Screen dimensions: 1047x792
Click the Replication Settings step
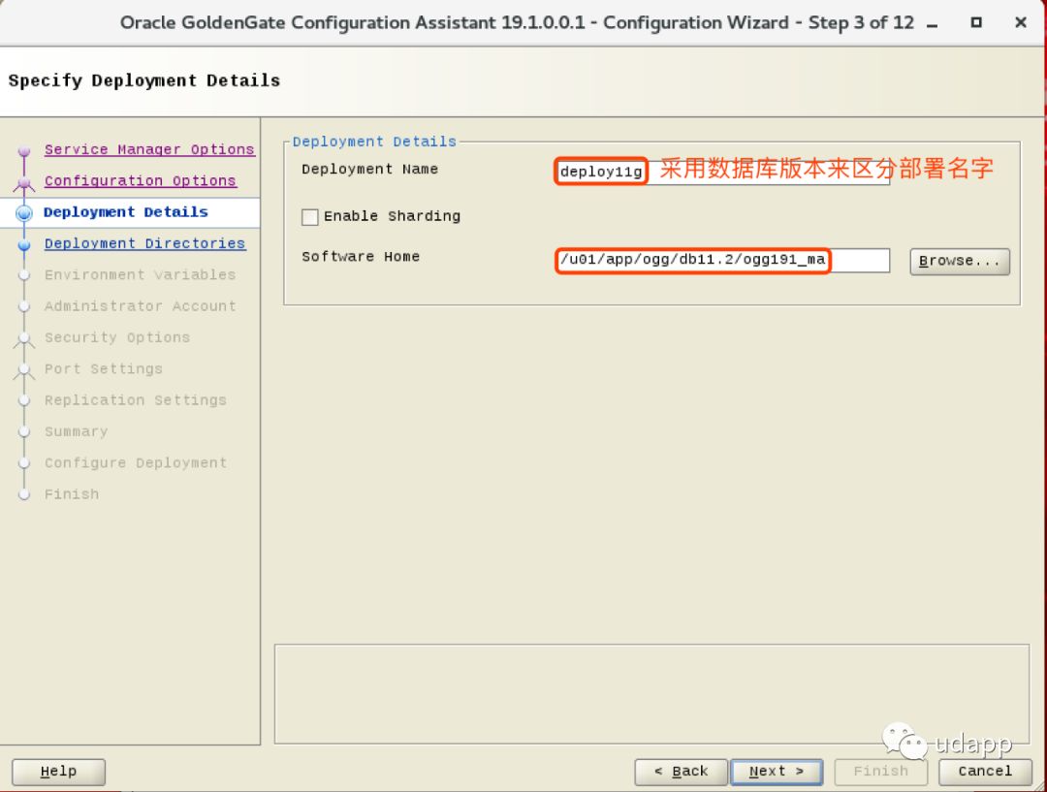tap(136, 400)
